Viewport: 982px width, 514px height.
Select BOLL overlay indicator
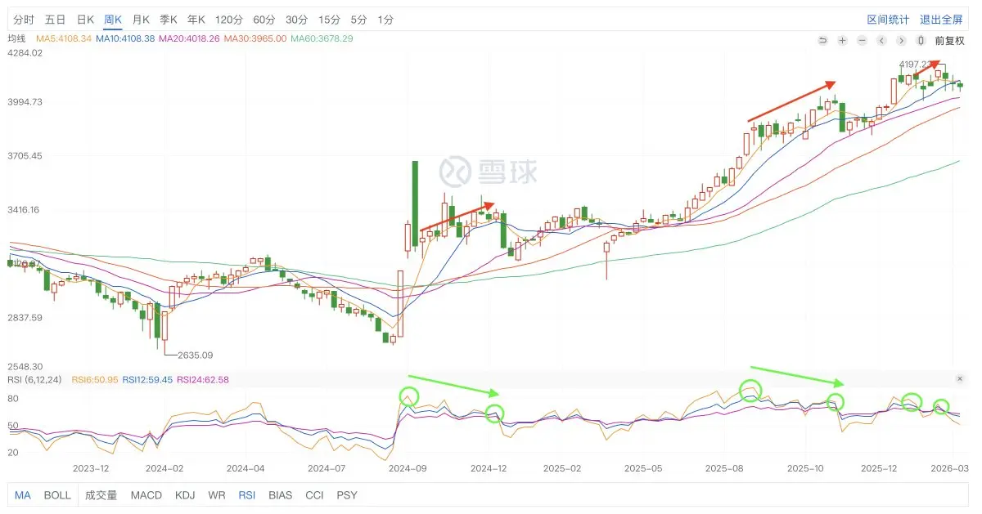pos(57,495)
